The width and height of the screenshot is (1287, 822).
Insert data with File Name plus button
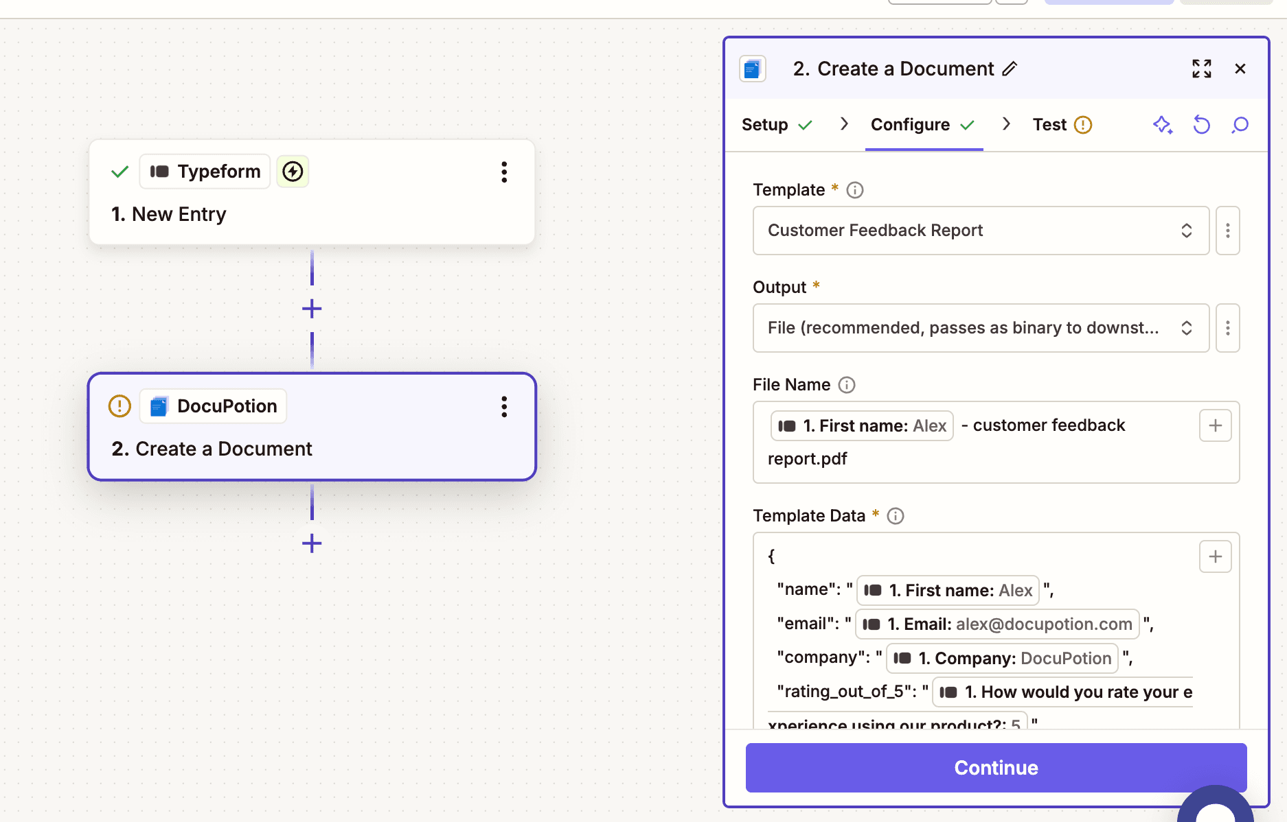click(x=1216, y=425)
